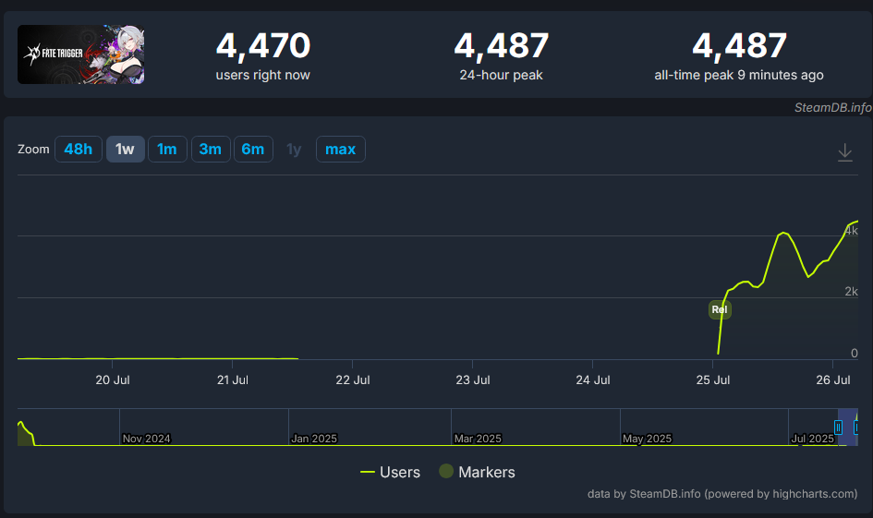The height and width of the screenshot is (518, 873).
Task: Click the Jan 2025 navigator label
Action: click(314, 439)
